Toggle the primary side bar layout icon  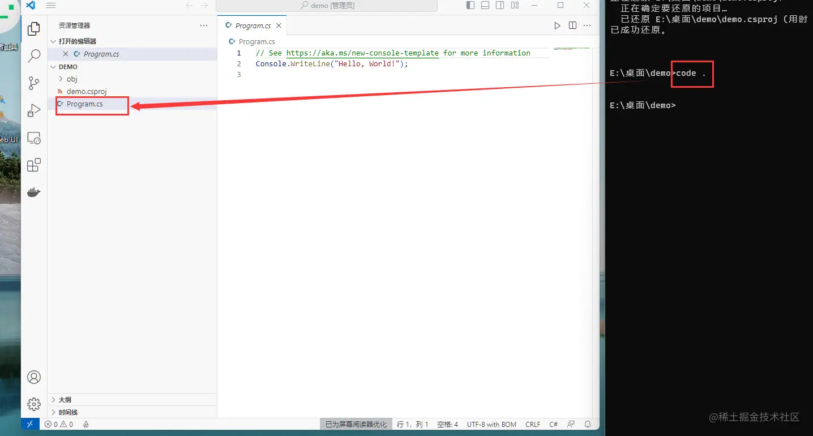(470, 6)
